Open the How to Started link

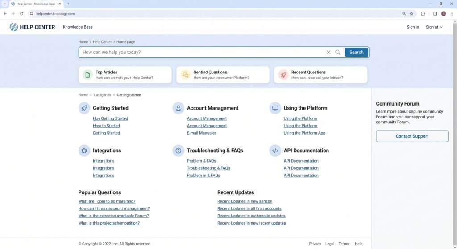(106, 126)
